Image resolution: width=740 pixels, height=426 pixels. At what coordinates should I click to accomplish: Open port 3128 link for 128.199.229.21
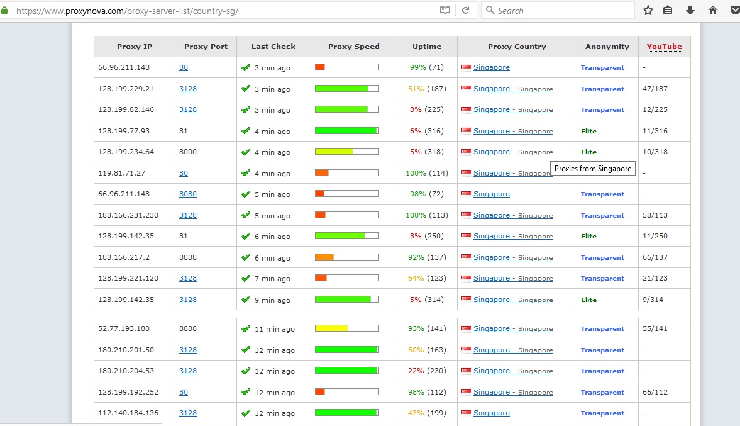click(x=188, y=89)
